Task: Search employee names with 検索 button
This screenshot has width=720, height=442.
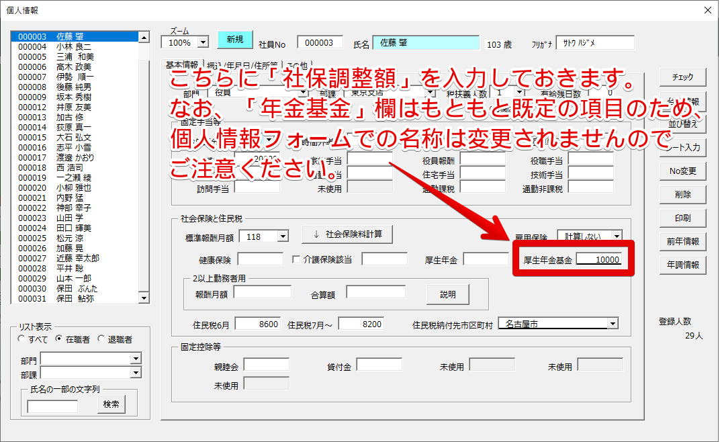Action: pyautogui.click(x=111, y=404)
